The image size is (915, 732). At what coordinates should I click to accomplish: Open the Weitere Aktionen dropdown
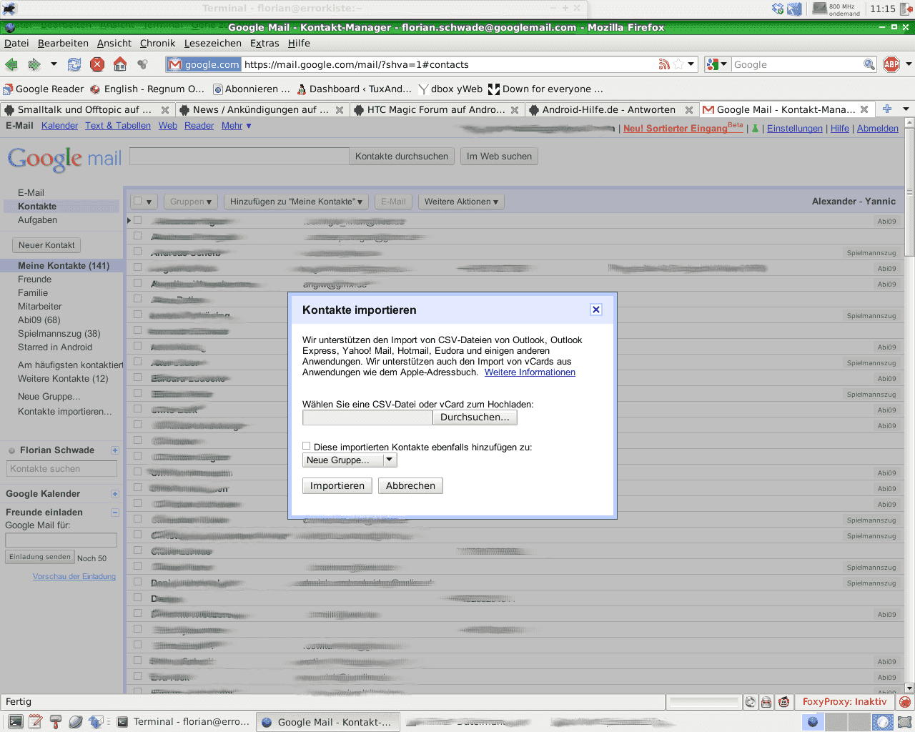tap(461, 202)
